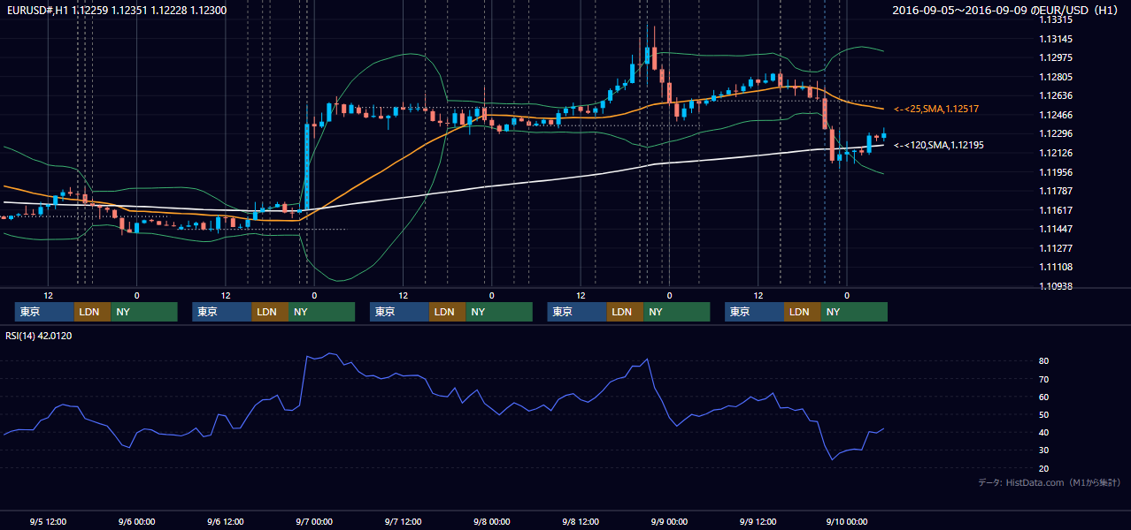Screen dimensions: 1131x530
Task: Click price axis value 1.11277
Action: point(1056,248)
